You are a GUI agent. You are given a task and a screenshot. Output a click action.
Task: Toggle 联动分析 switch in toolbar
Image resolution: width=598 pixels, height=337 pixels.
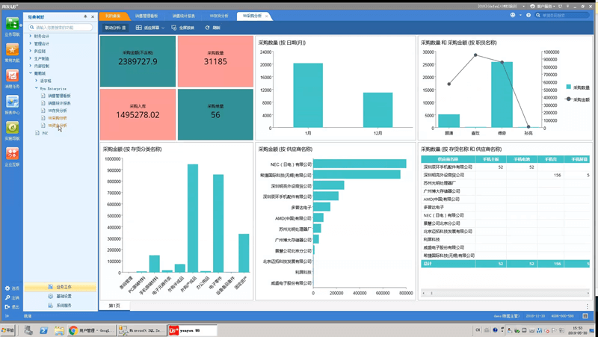coord(116,28)
